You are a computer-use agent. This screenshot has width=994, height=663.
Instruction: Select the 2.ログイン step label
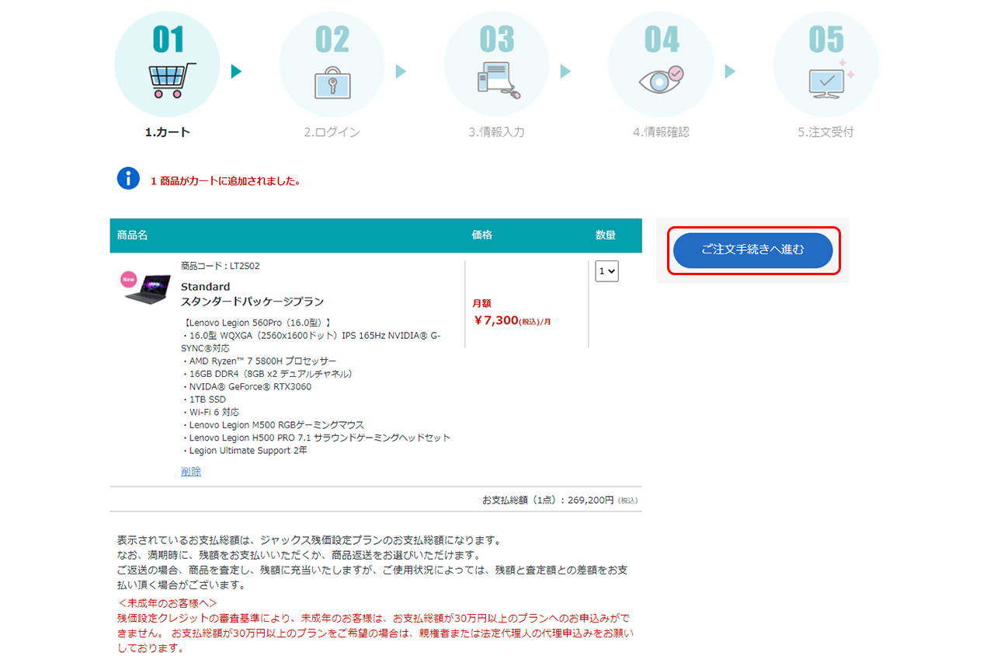point(332,132)
